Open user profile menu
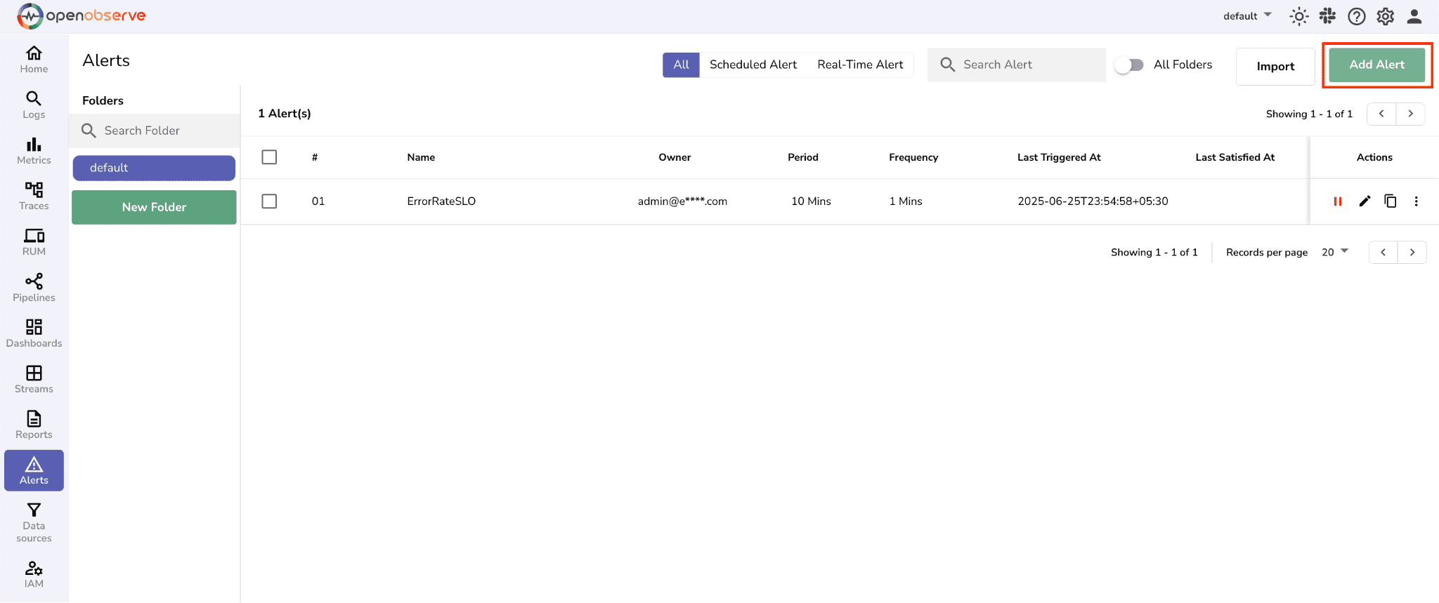Screen dimensions: 1439x603 pyautogui.click(x=1414, y=16)
